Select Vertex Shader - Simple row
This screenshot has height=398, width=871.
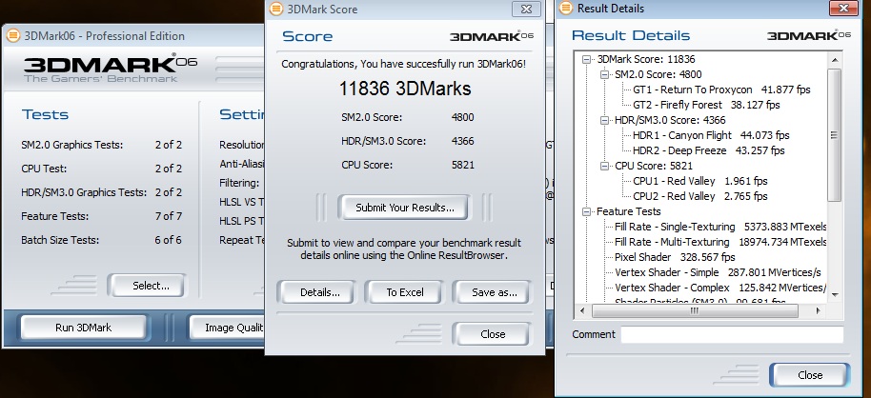(718, 272)
